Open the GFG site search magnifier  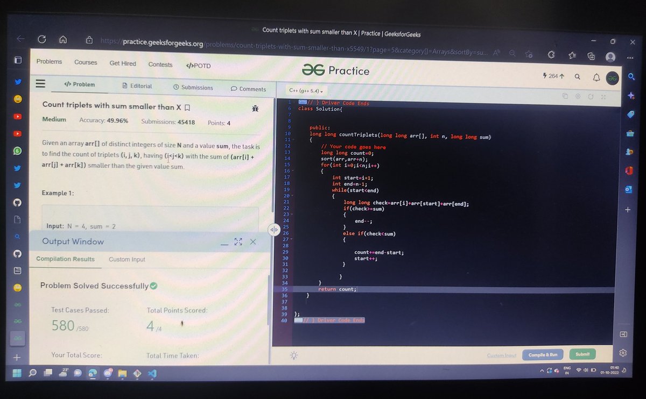[x=577, y=77]
